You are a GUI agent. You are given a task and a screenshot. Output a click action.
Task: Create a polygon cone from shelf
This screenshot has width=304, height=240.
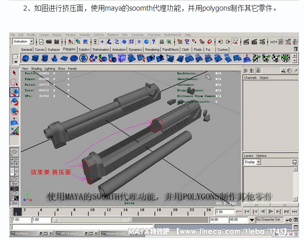point(54,58)
